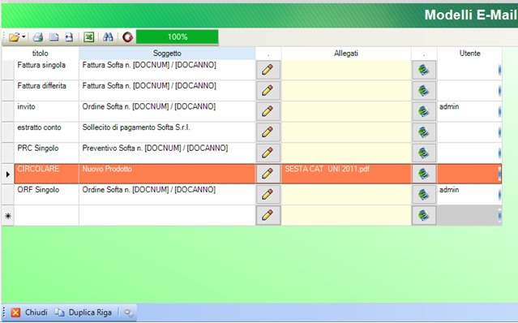
Task: Click the Chiudi button
Action: coord(29,312)
